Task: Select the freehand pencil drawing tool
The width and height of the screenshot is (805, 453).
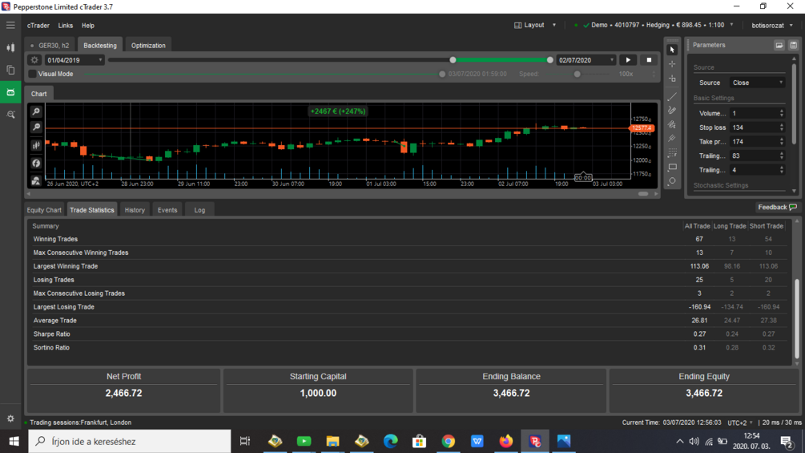Action: [672, 111]
